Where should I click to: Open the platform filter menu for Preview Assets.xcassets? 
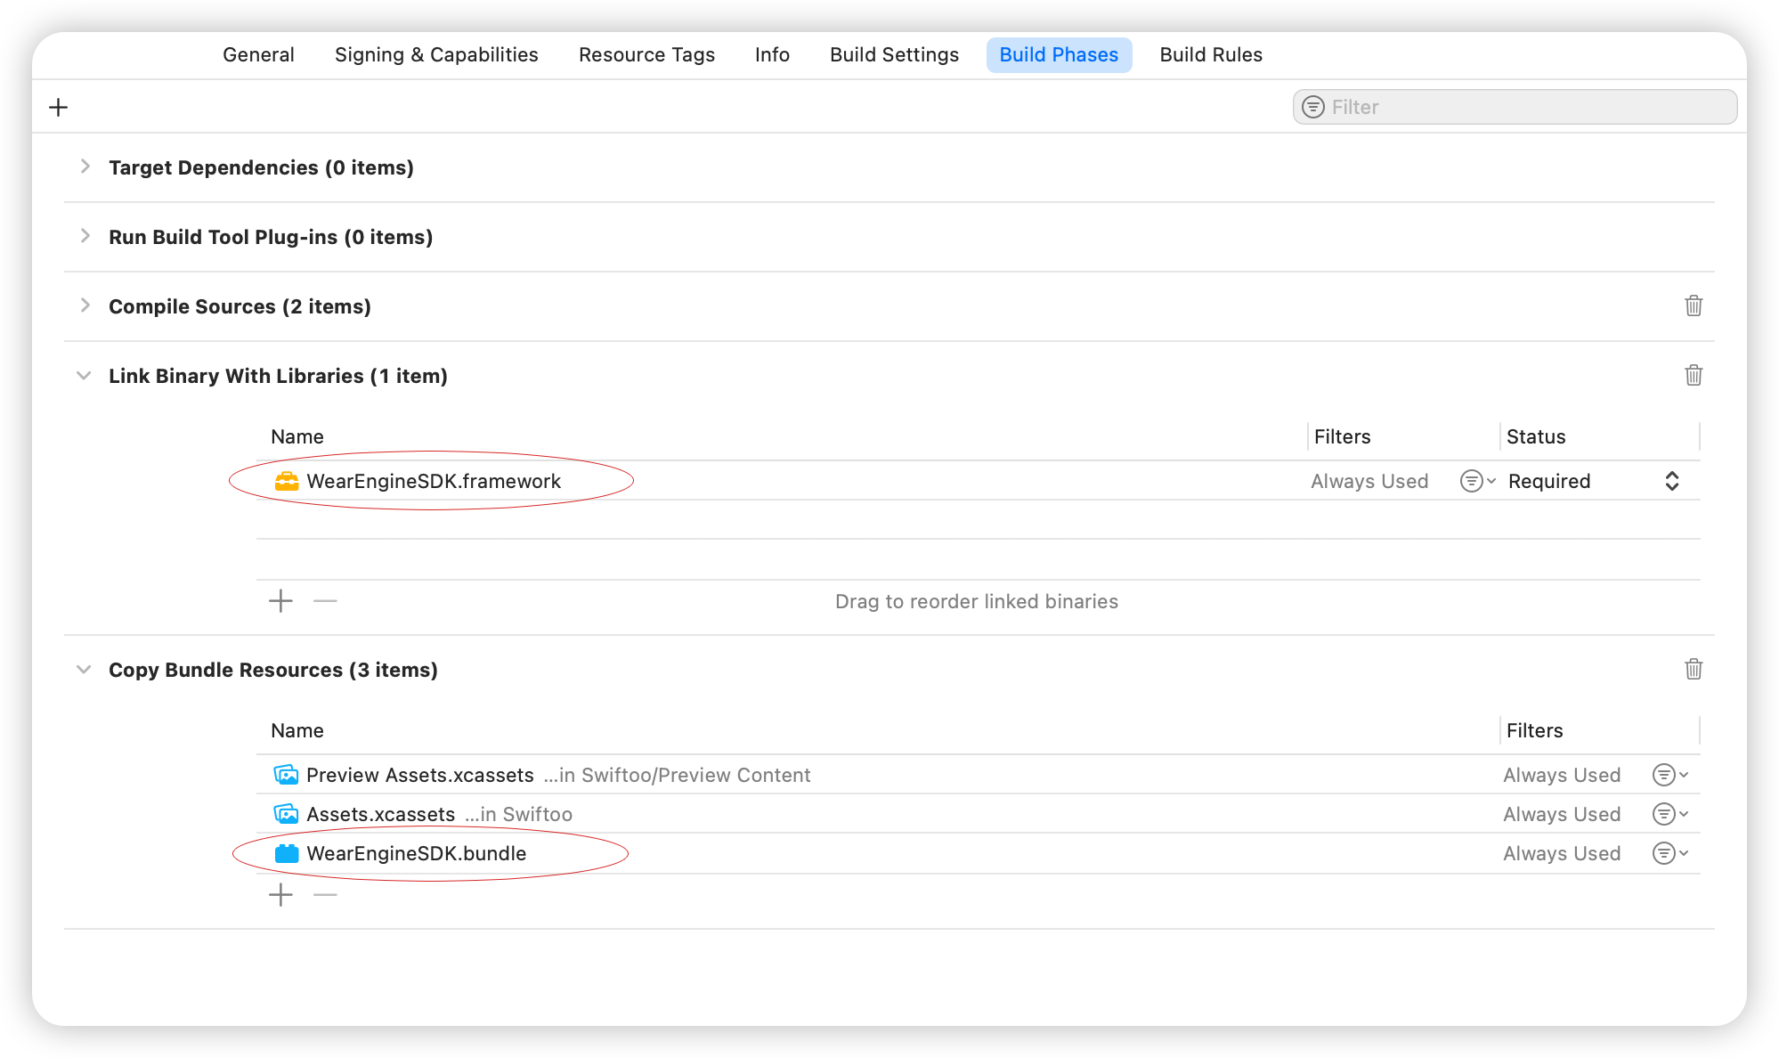[1670, 775]
